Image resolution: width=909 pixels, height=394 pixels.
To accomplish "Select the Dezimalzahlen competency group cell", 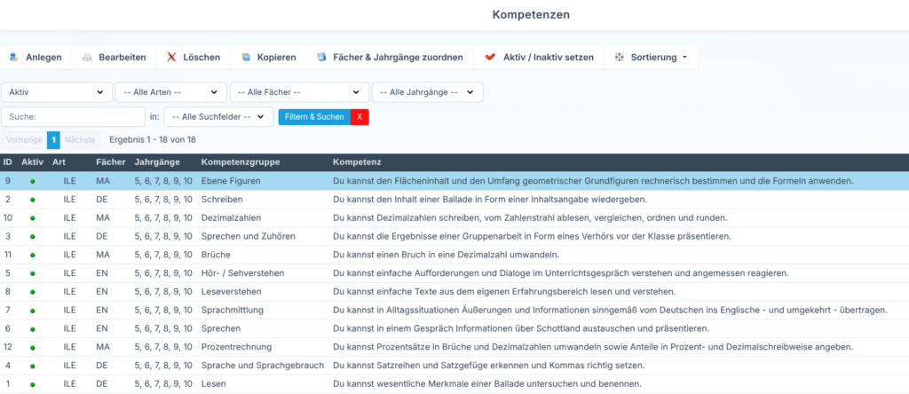I will tap(232, 218).
